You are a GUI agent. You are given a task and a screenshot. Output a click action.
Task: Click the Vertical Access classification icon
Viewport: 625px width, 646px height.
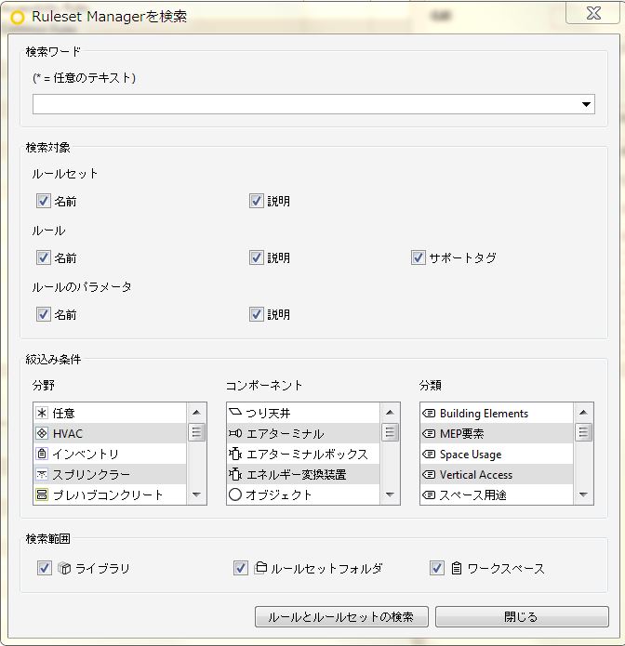429,475
